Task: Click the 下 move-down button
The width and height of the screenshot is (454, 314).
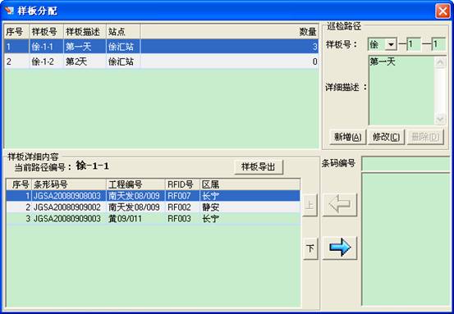Action: click(x=310, y=248)
